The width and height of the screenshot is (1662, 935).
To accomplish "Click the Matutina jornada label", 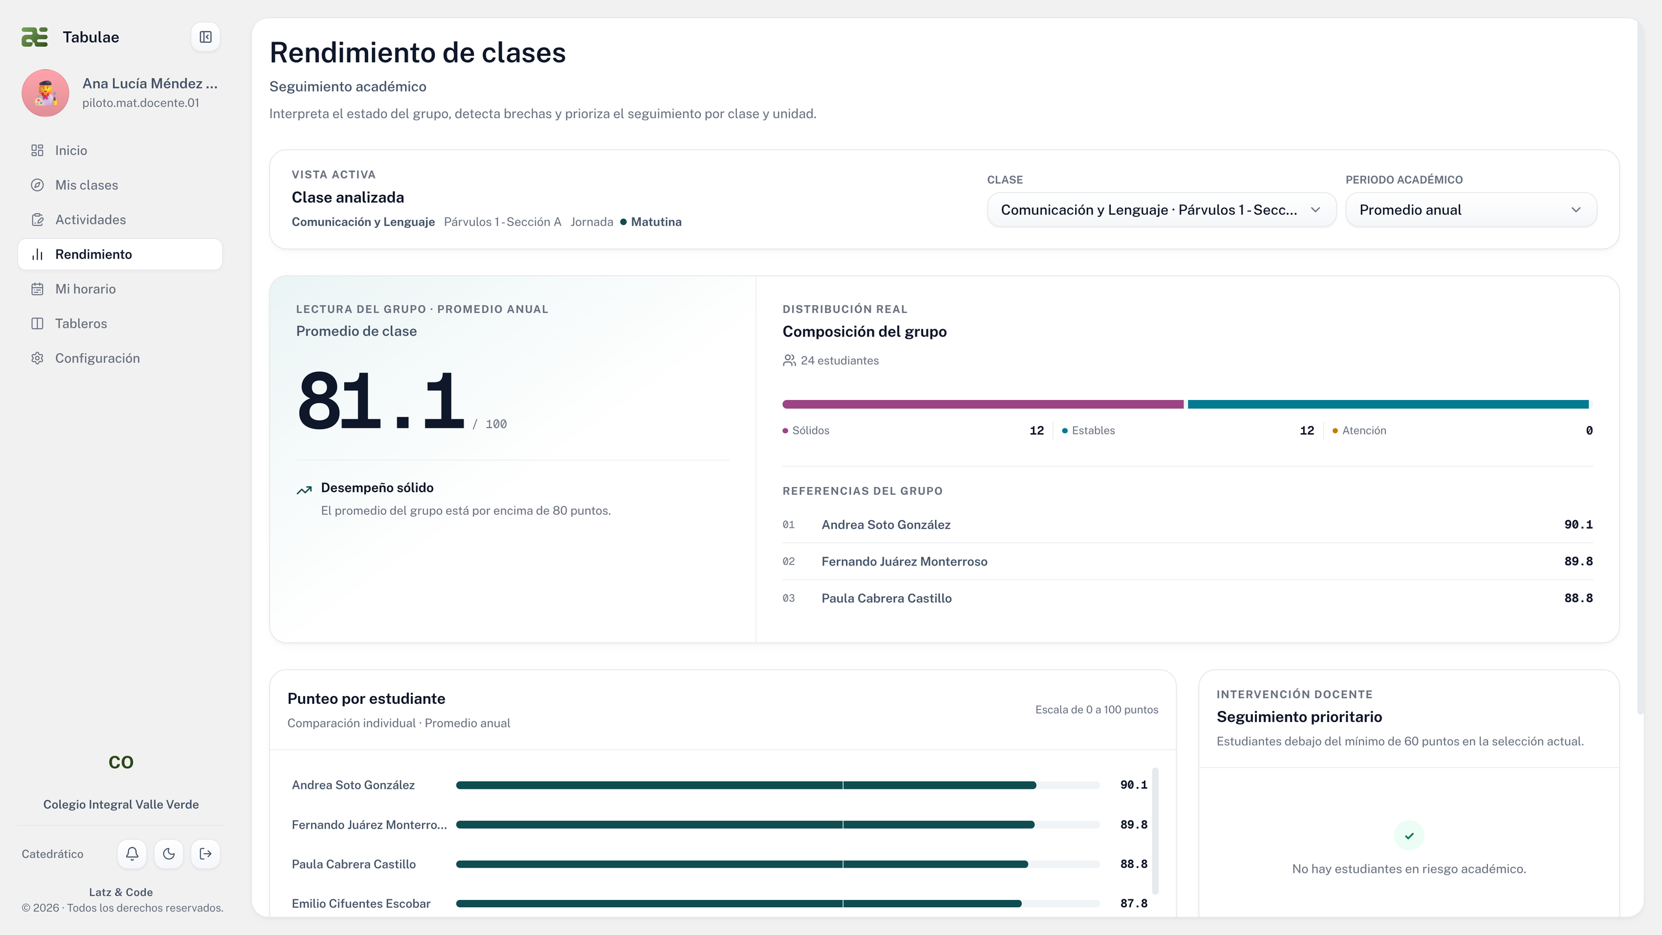I will pos(656,222).
